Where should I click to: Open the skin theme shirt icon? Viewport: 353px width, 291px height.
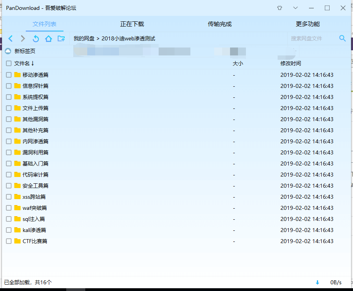pos(279,8)
